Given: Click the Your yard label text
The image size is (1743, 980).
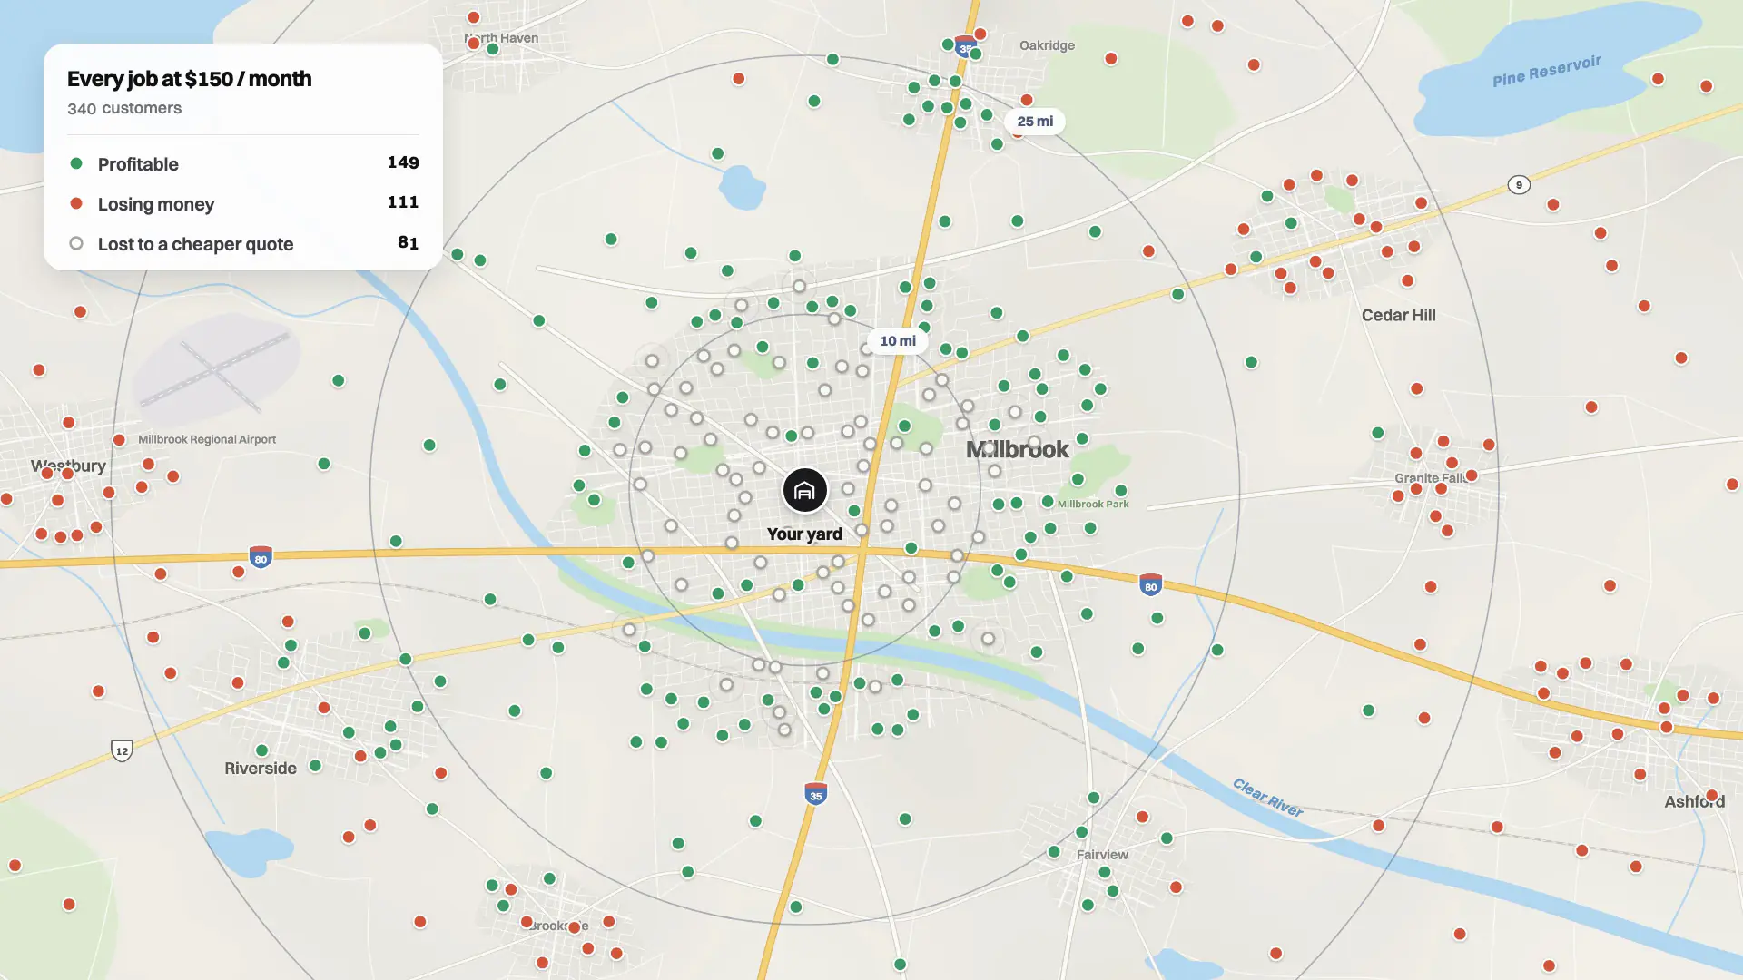Looking at the screenshot, I should click(x=804, y=534).
